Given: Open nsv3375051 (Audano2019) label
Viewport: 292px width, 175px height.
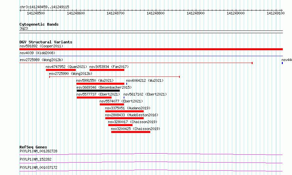Looking at the screenshot, I should (x=128, y=108).
